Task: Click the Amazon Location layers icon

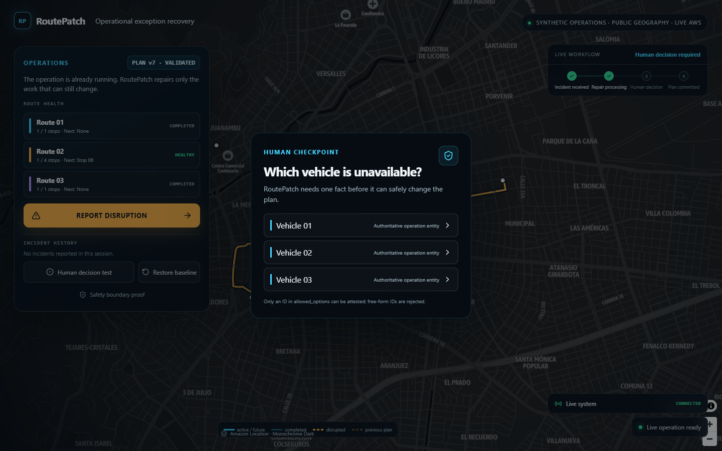Action: [224, 433]
